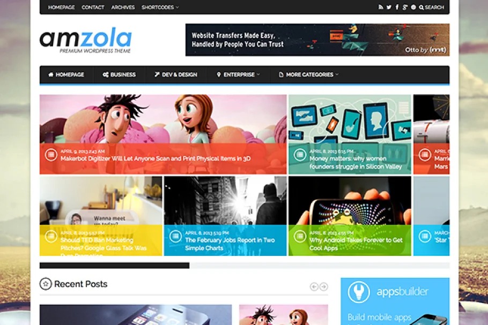Click the amzola logo

click(x=86, y=40)
